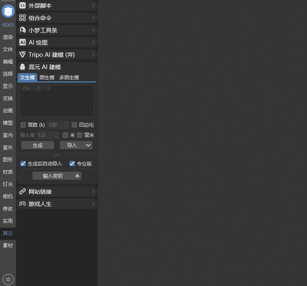Click the 外部脚本 code icon
The height and width of the screenshot is (286, 307).
coord(23,6)
